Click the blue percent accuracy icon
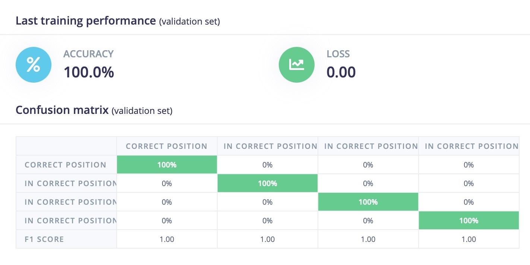 point(34,65)
